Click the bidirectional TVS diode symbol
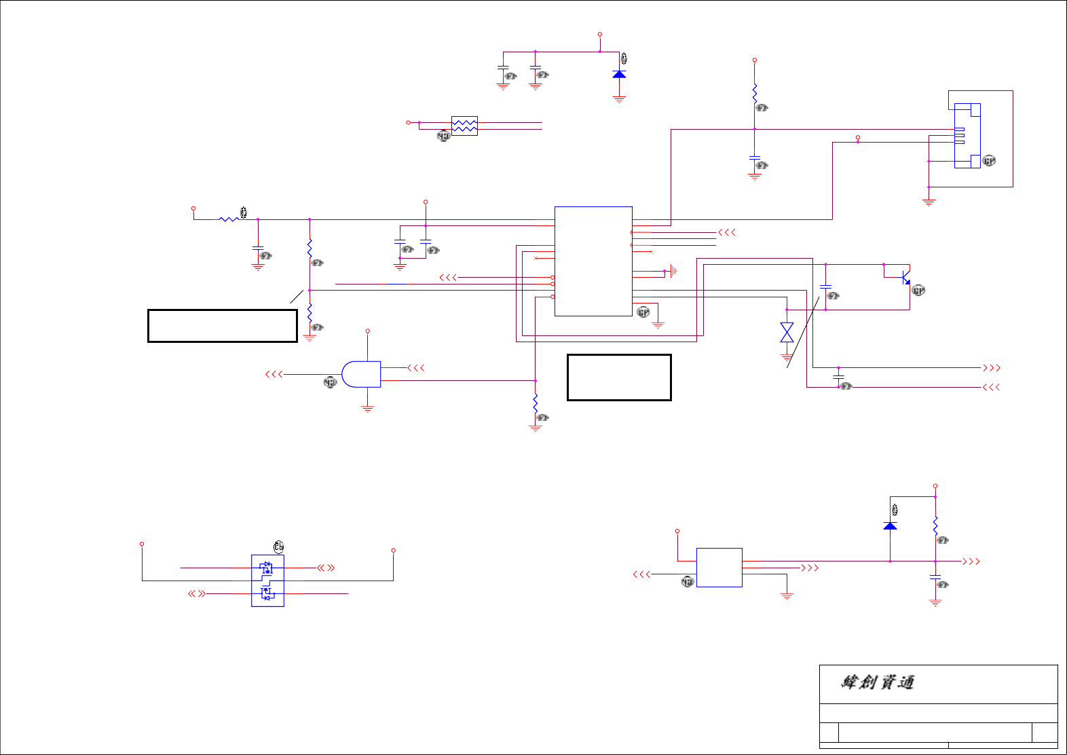1067x755 pixels. point(787,333)
